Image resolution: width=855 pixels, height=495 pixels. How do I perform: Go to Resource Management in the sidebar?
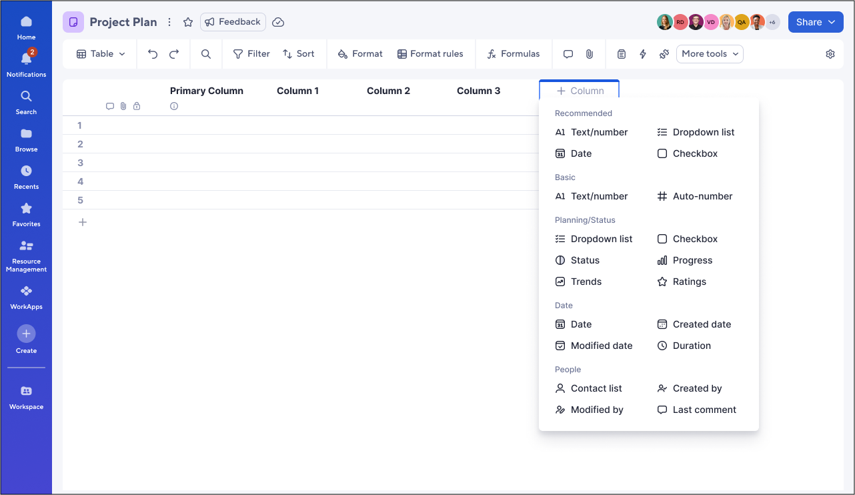click(26, 254)
